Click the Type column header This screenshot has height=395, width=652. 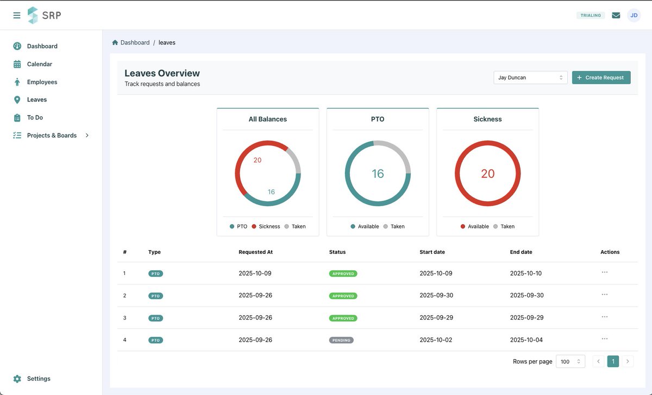coord(154,252)
